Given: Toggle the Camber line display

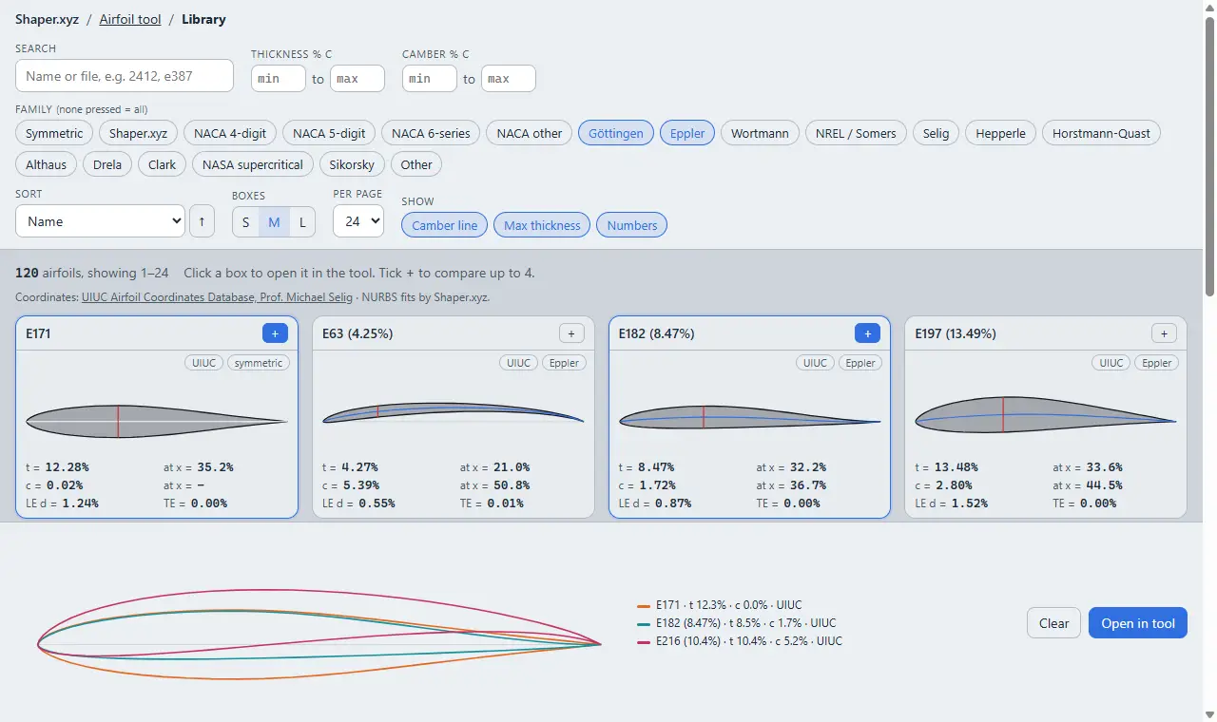Looking at the screenshot, I should coord(445,225).
